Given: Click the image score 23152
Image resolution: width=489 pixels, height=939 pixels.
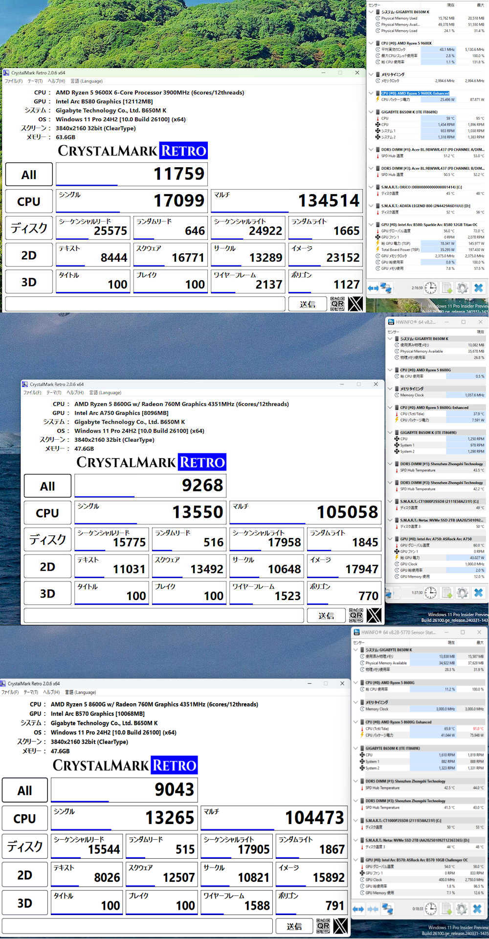Looking at the screenshot, I should pyautogui.click(x=343, y=258).
